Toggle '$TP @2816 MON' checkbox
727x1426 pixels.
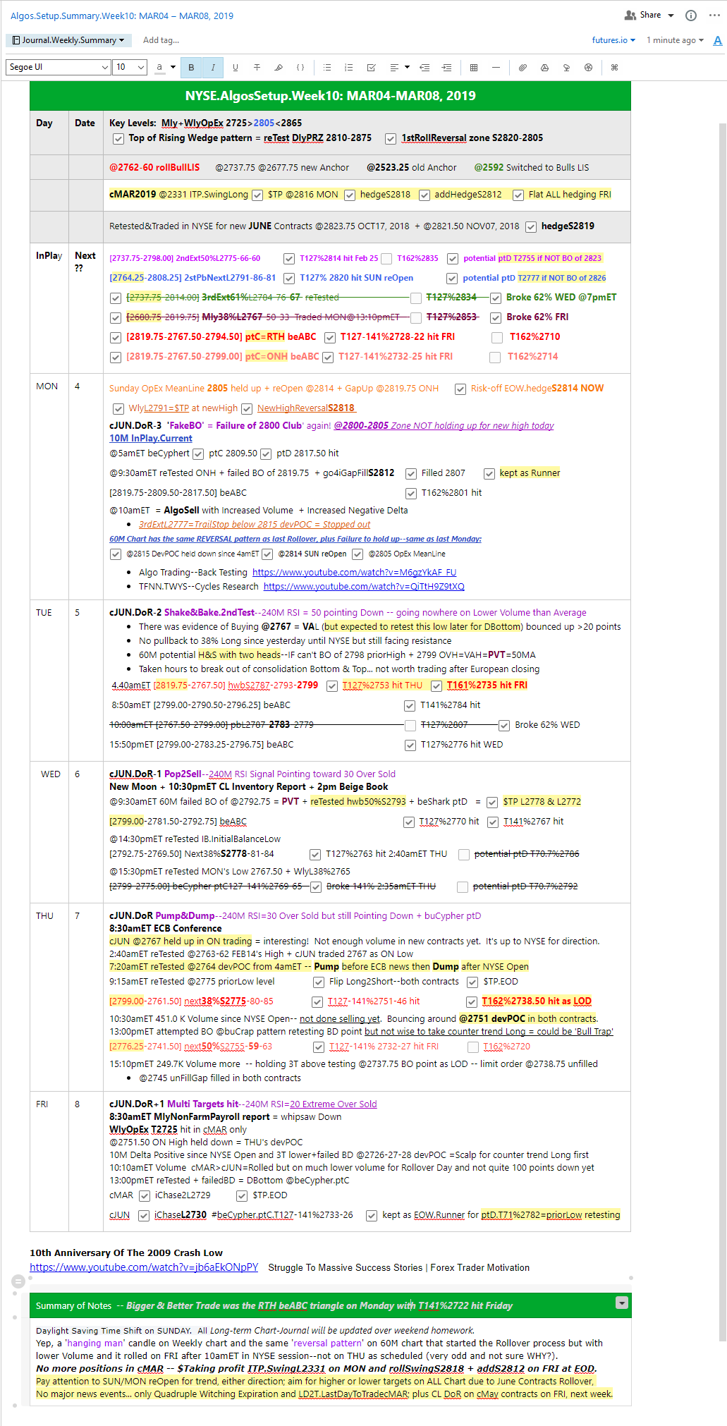[257, 195]
